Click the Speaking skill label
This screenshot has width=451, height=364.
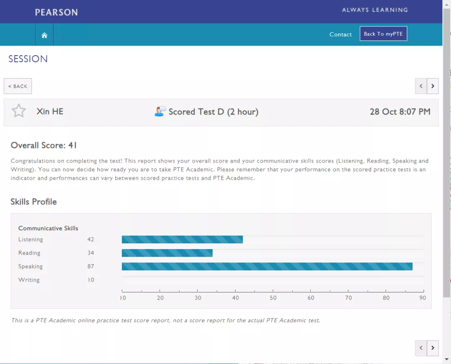coord(30,267)
